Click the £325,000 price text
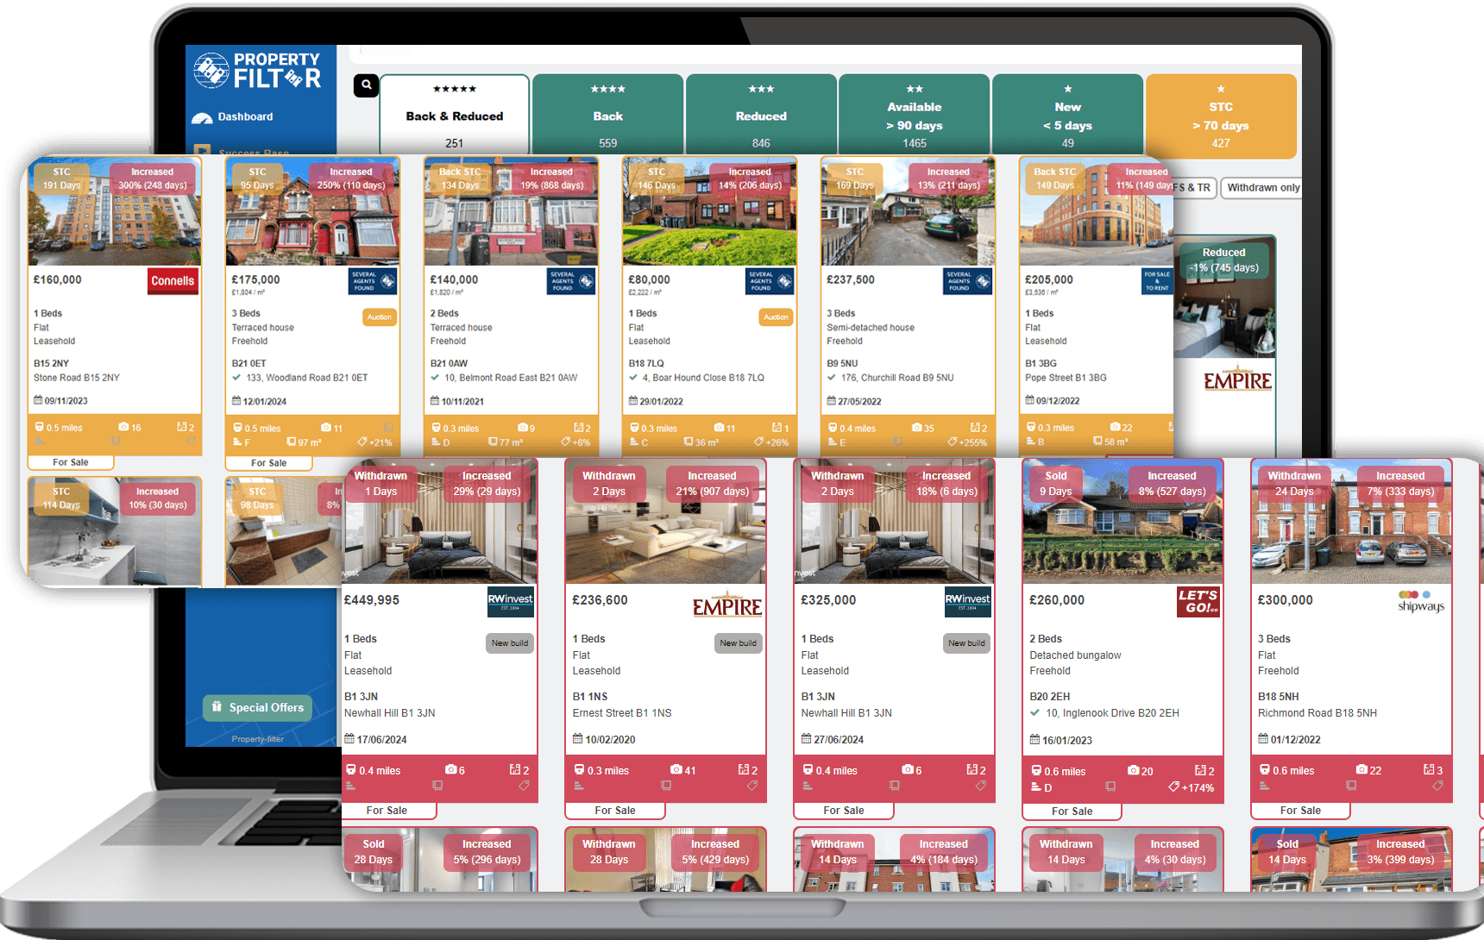The width and height of the screenshot is (1484, 940). coord(828,600)
